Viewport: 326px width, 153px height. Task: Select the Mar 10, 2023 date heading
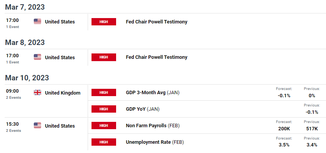pos(27,78)
